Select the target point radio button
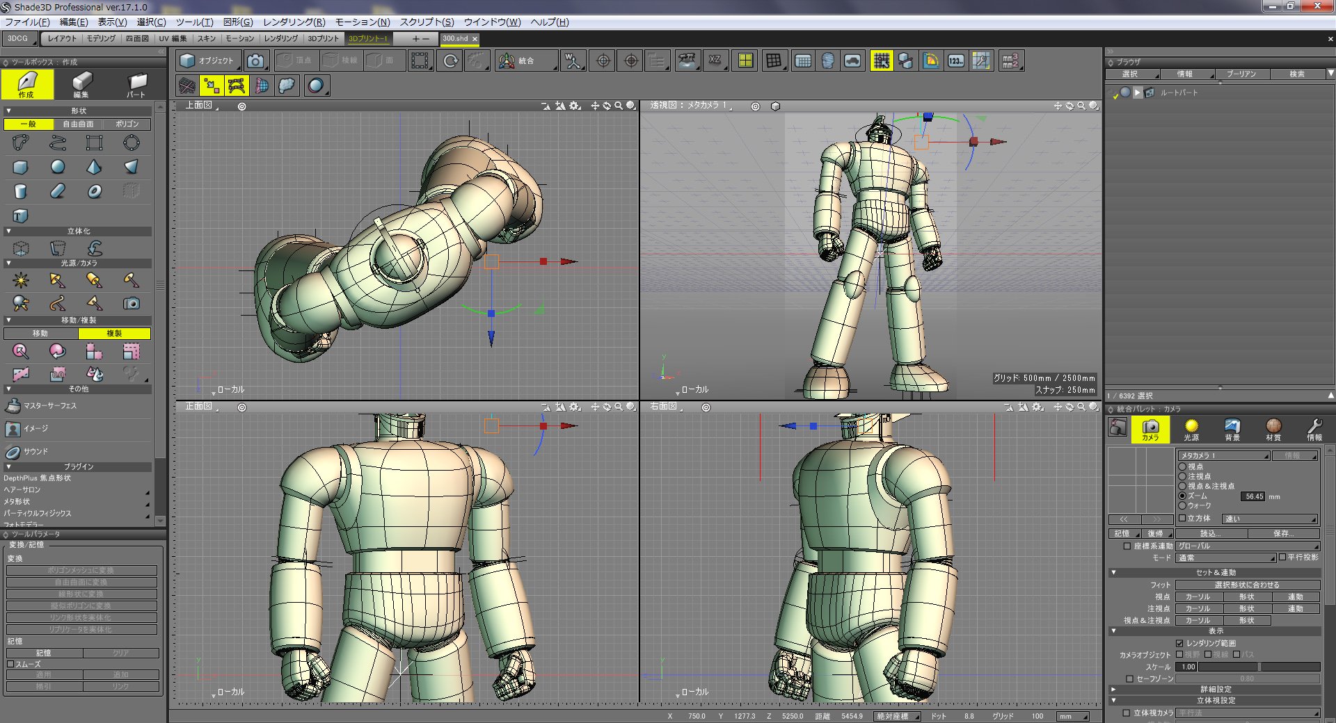The height and width of the screenshot is (723, 1336). click(1182, 476)
